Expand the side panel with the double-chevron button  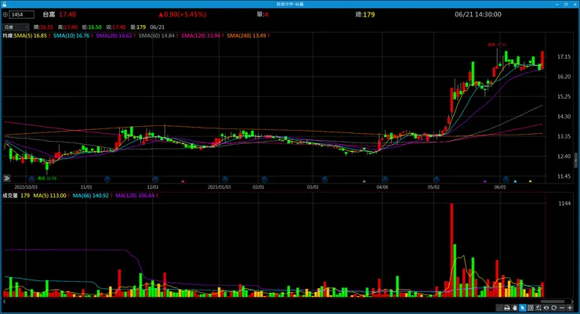pyautogui.click(x=6, y=179)
